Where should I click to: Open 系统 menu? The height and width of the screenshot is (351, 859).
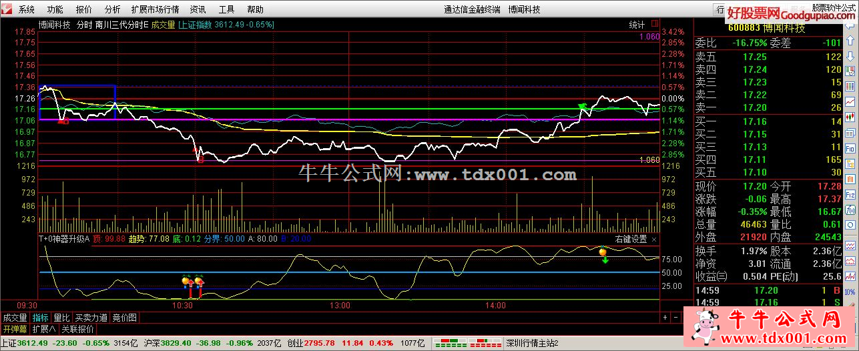27,10
